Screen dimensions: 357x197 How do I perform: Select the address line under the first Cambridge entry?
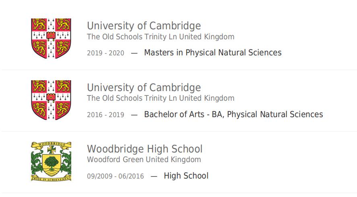[x=161, y=37]
